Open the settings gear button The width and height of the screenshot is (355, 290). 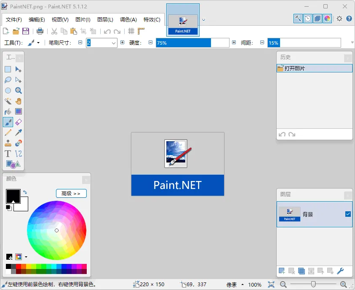[339, 19]
